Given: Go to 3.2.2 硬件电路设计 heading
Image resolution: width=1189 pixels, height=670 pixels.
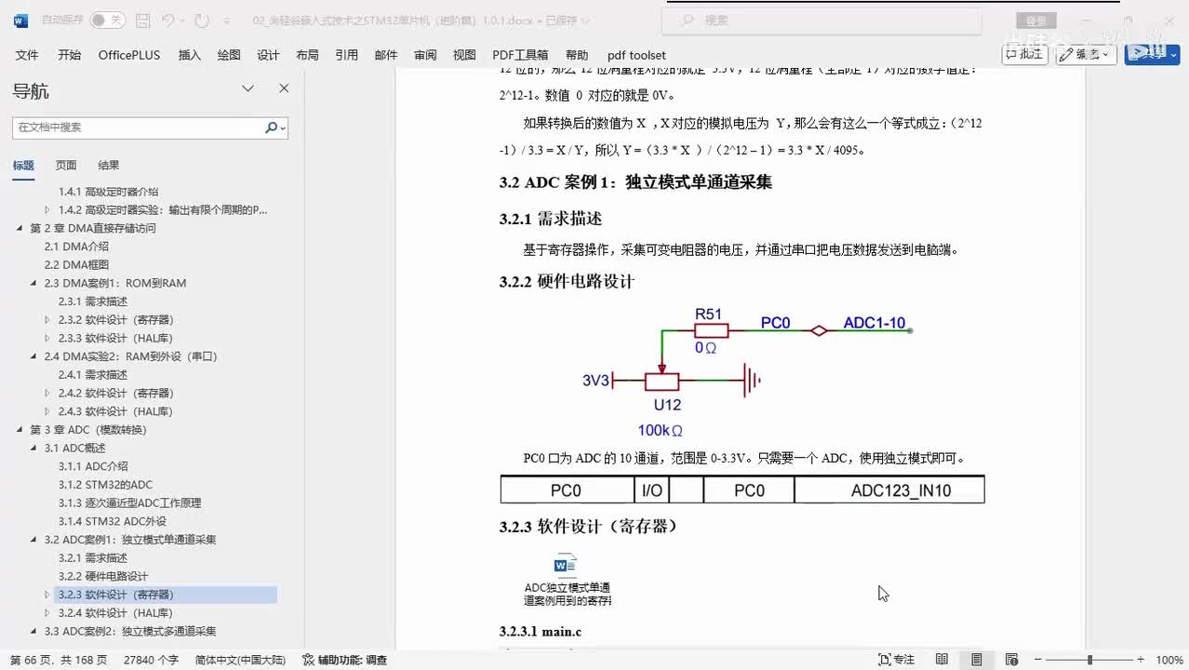Looking at the screenshot, I should (102, 576).
